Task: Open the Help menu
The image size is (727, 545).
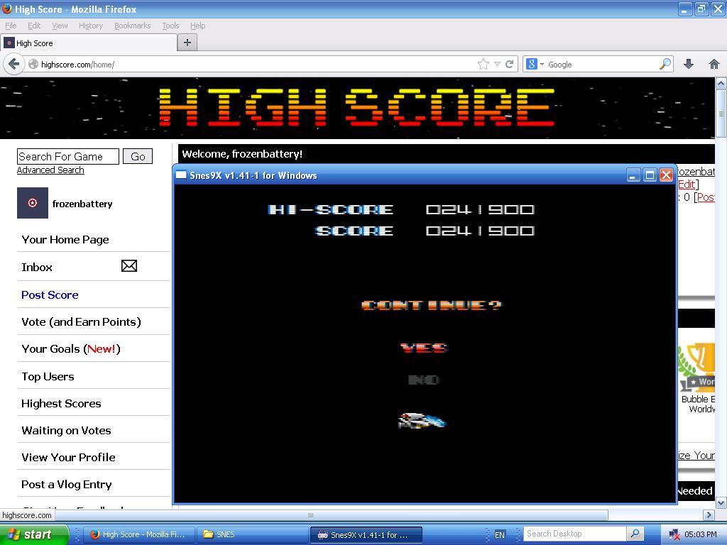Action: (x=198, y=26)
